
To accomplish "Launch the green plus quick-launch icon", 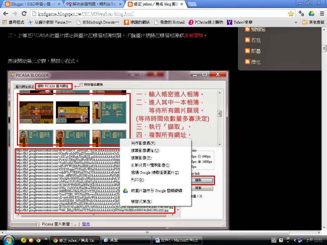I will pyautogui.click(x=24, y=240).
